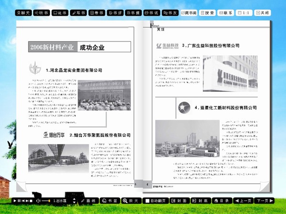Open 书友 book friends
Image resolution: width=286 pixels, height=214 pixels.
pyautogui.click(x=170, y=13)
